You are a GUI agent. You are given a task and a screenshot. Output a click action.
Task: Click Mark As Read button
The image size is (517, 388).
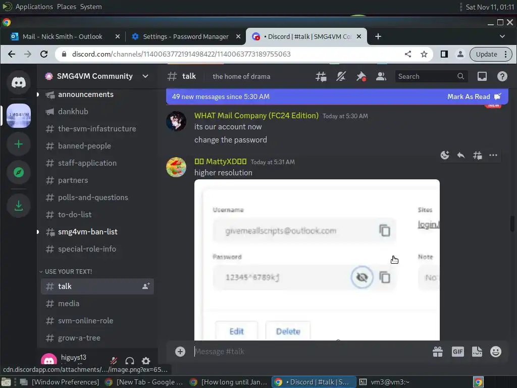tap(474, 96)
